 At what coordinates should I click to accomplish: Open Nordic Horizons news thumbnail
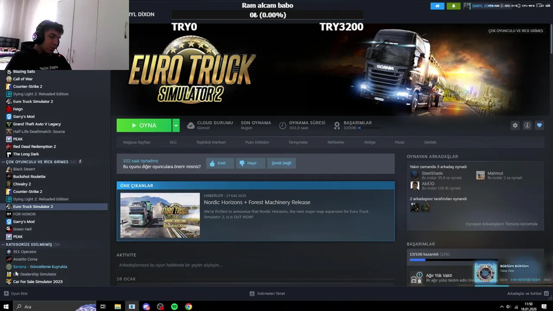160,215
